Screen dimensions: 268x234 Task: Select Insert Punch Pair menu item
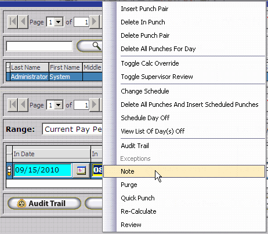tap(144, 9)
